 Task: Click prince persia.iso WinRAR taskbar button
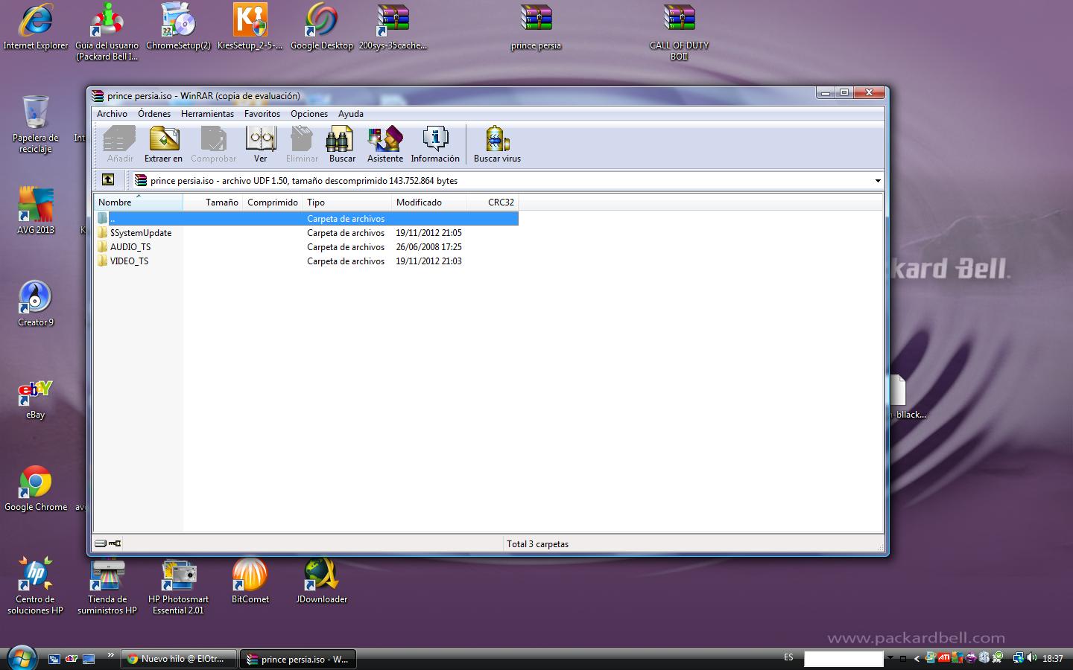click(298, 659)
